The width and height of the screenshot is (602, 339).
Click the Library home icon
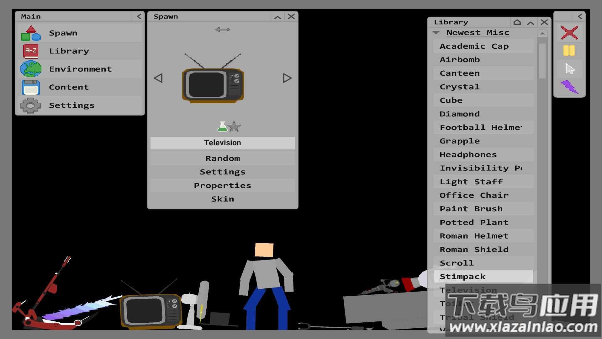517,22
